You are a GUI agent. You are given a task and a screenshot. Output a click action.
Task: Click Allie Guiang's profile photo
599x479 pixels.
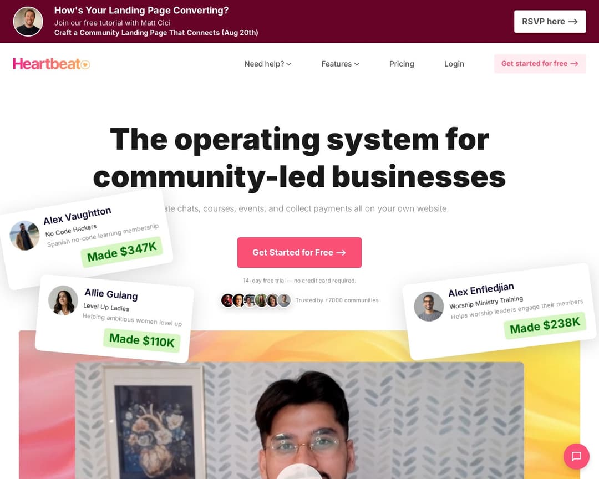click(x=63, y=300)
